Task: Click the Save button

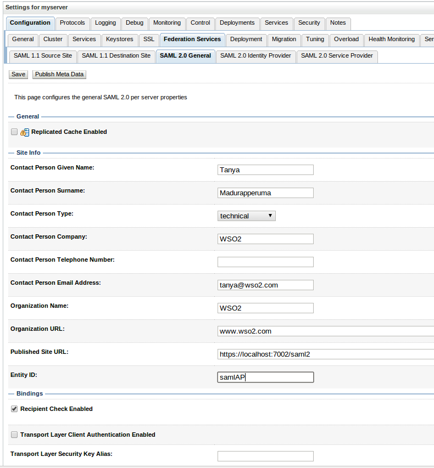Action: click(18, 74)
